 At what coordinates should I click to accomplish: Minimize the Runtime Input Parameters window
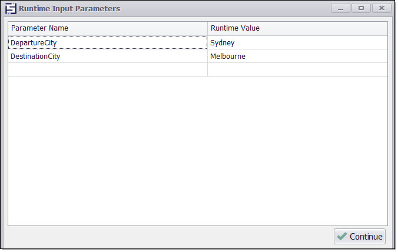pyautogui.click(x=341, y=8)
